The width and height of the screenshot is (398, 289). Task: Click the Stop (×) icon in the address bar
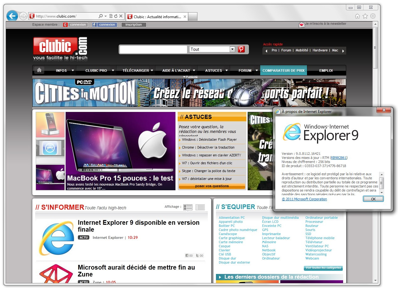click(x=121, y=16)
